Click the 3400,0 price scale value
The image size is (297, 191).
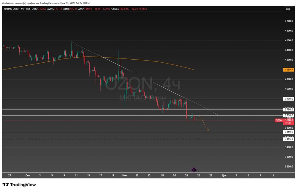coord(289,147)
